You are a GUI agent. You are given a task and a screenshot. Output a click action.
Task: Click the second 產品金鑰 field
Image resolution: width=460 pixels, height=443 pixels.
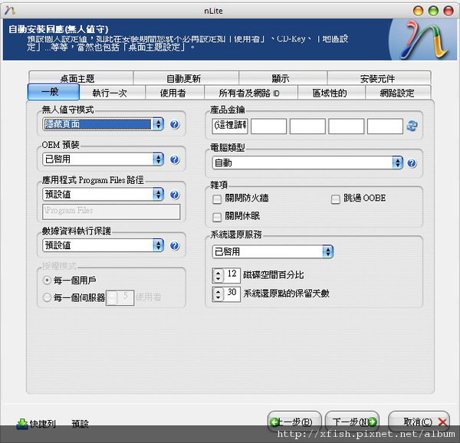point(269,126)
